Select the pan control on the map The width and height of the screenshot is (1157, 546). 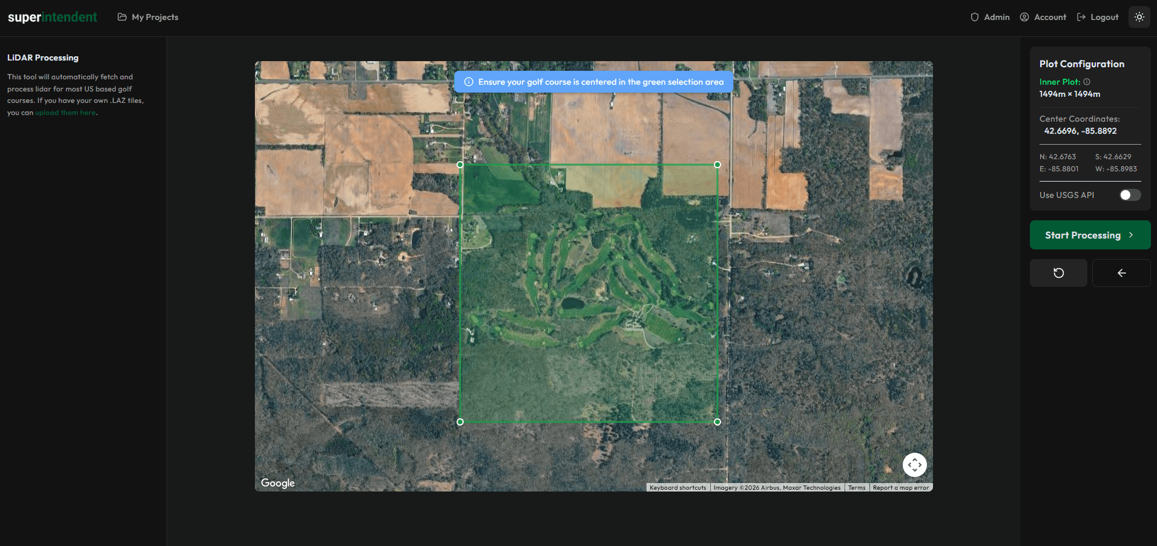coord(914,465)
